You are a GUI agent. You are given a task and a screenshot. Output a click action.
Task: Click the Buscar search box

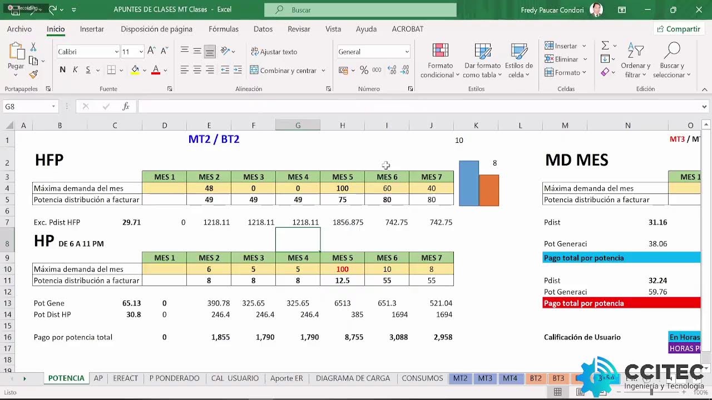[x=360, y=10]
